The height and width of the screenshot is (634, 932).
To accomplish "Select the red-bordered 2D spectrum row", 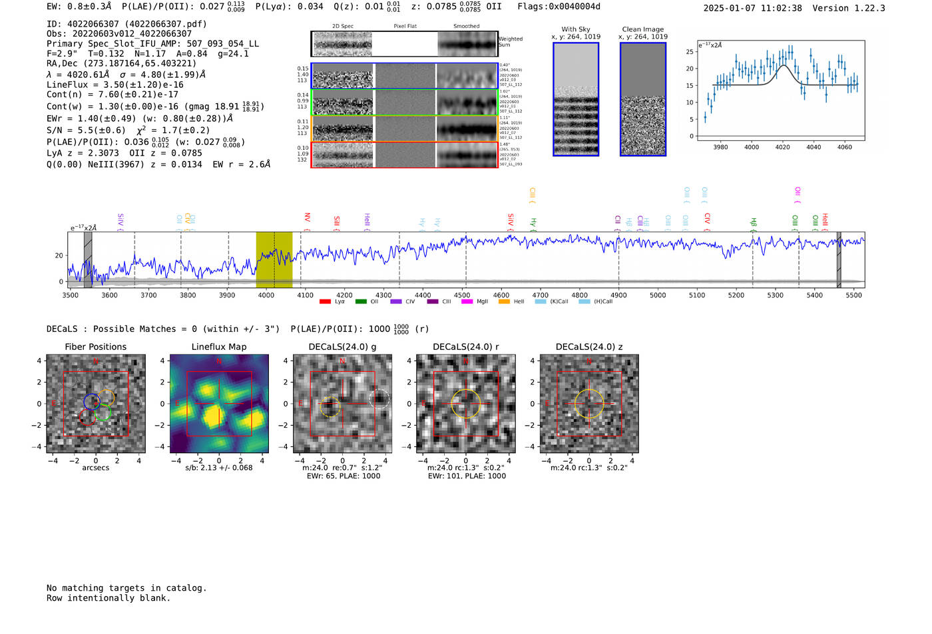I will pyautogui.click(x=405, y=154).
